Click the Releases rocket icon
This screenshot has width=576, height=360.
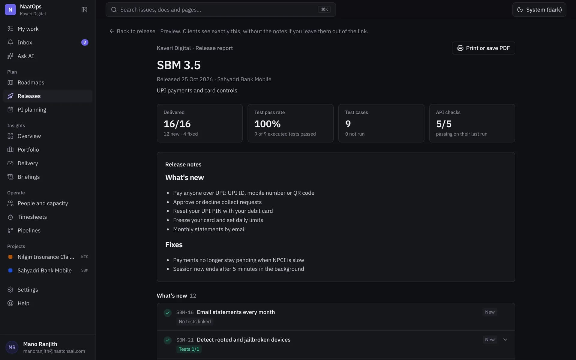pos(10,96)
